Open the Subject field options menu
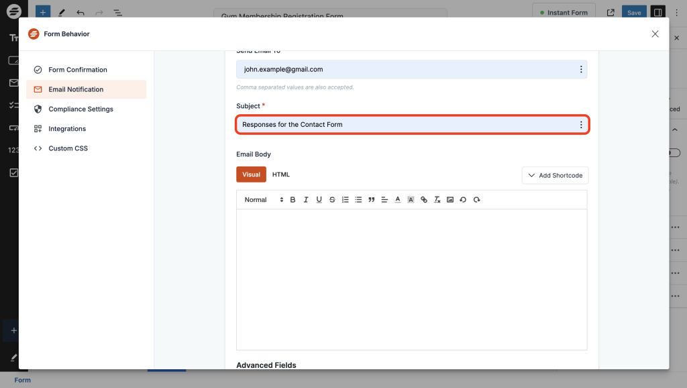687x388 pixels. click(x=581, y=125)
